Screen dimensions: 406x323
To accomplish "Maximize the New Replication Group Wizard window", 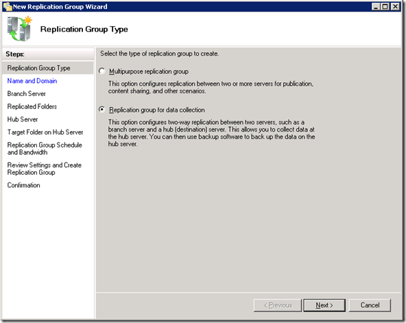I will (385, 6).
